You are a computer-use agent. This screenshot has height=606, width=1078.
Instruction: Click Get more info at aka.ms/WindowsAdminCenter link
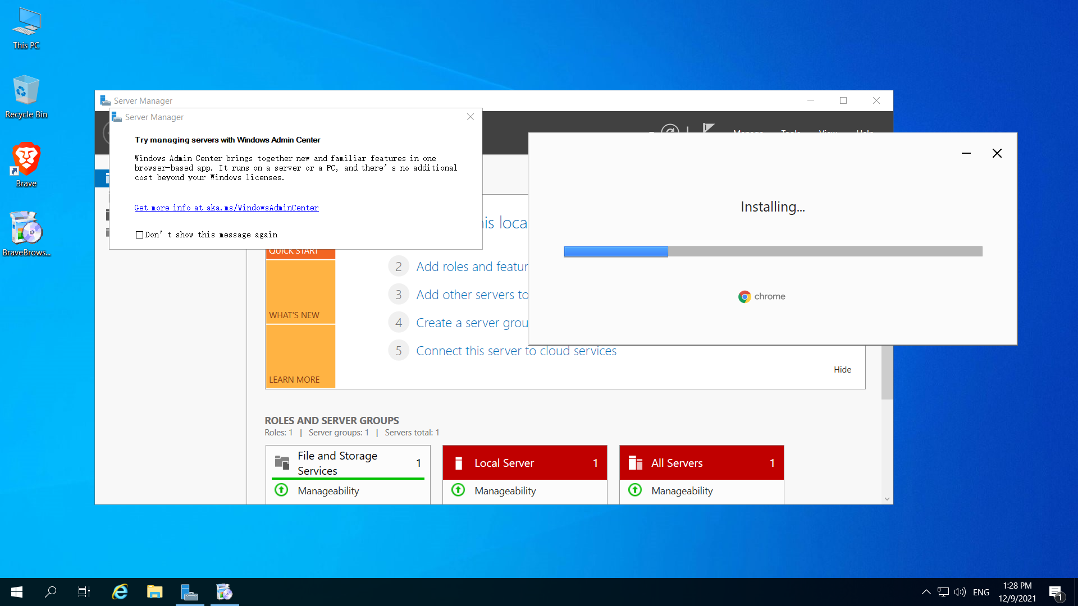click(x=226, y=207)
